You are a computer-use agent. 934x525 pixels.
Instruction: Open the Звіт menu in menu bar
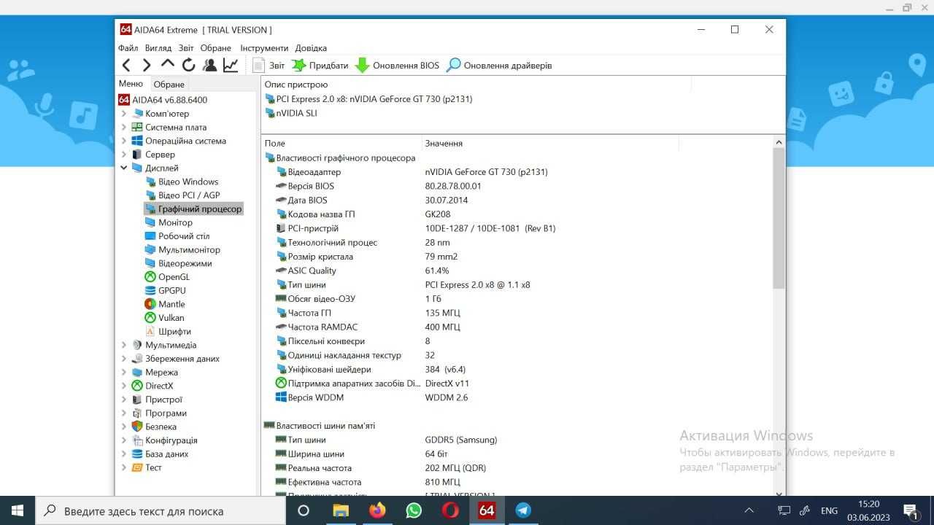click(186, 48)
